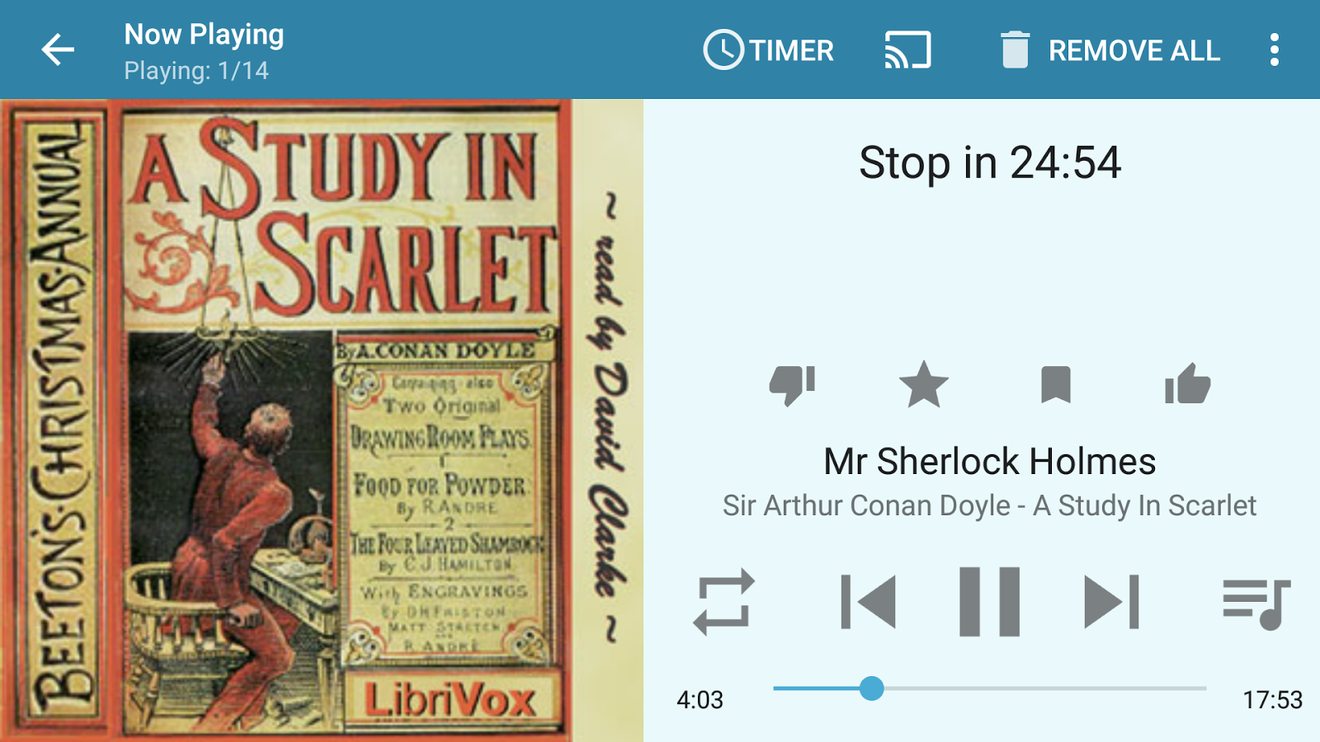Tap the Mr Sherlock Holmes track title
Viewport: 1320px width, 742px height.
[990, 462]
